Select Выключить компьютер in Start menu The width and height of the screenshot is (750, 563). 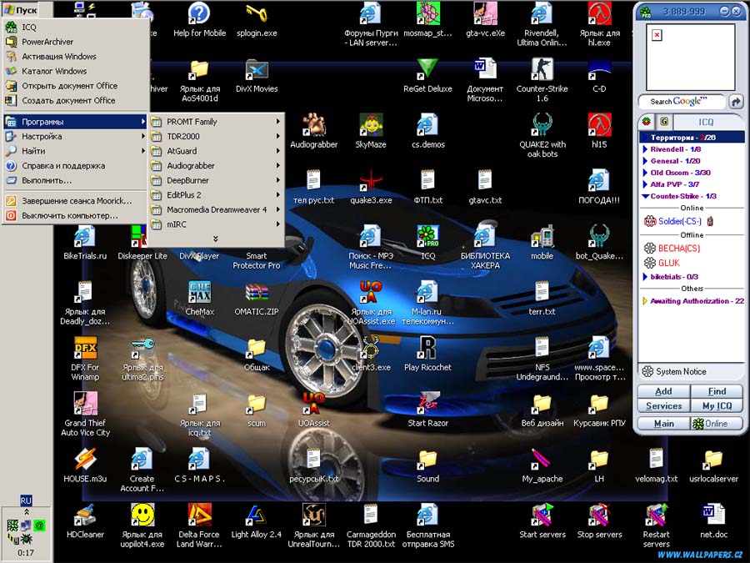70,215
